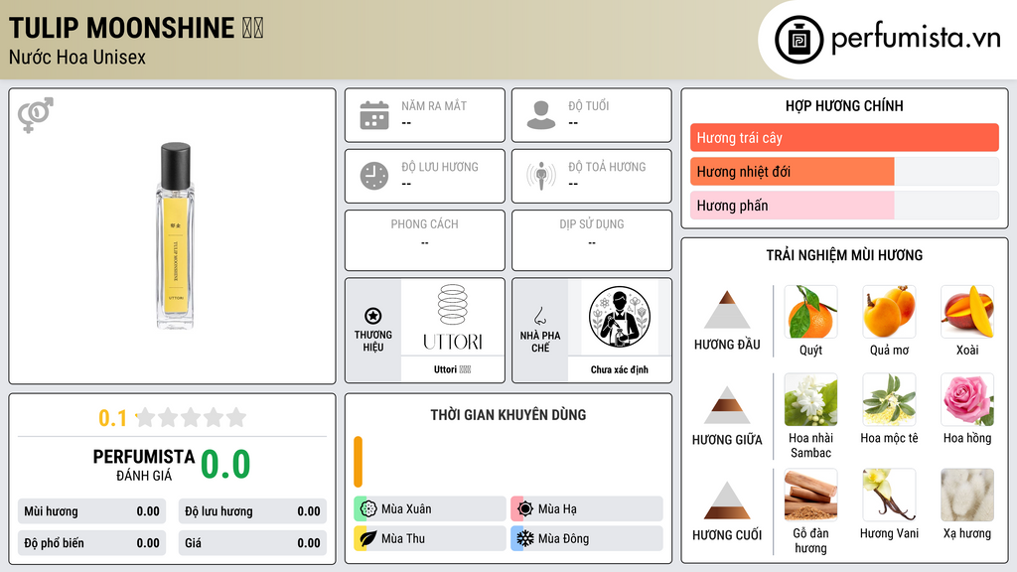Click the Nước Hoa Unisex subtitle
Image resolution: width=1017 pixels, height=572 pixels.
[77, 57]
